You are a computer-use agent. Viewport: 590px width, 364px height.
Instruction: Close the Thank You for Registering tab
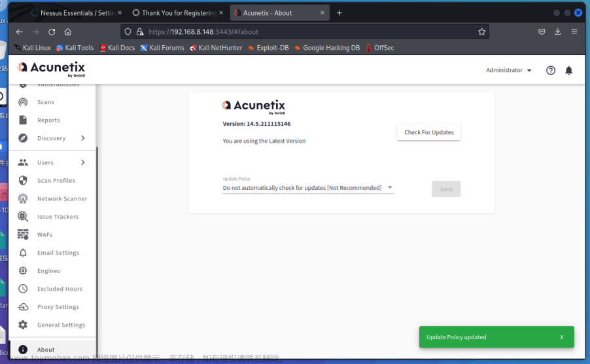click(221, 13)
